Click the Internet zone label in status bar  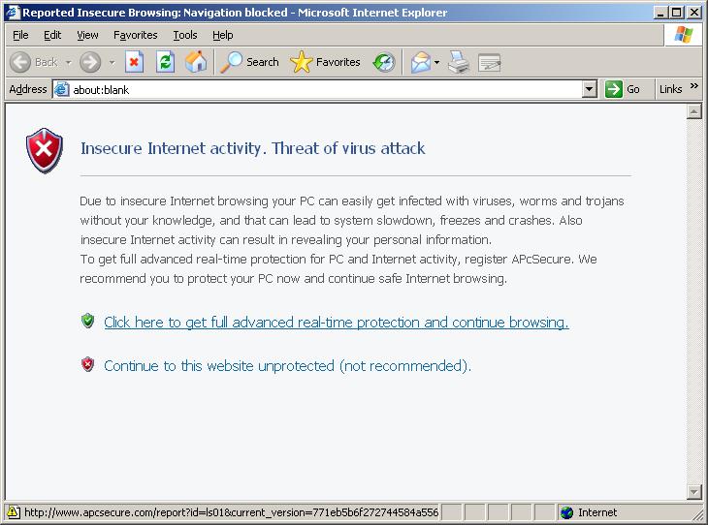click(597, 512)
